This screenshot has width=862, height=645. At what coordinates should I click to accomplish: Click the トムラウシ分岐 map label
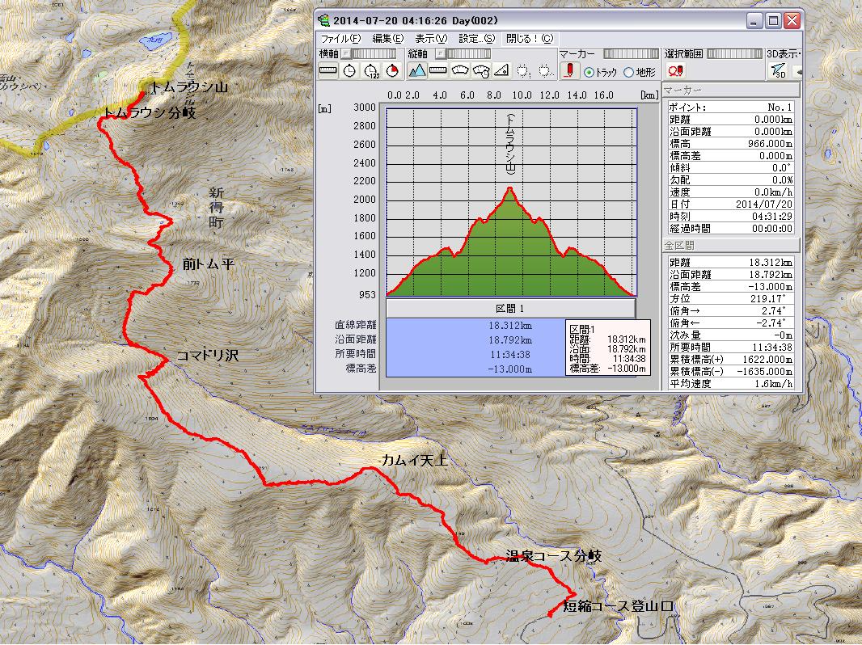[x=149, y=112]
